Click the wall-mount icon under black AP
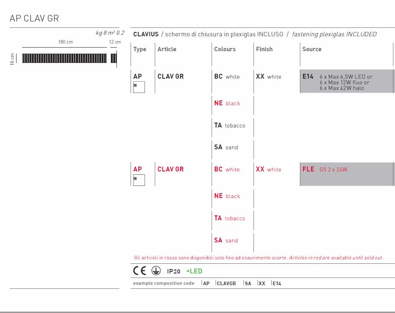Image resolution: width=395 pixels, height=313 pixels. coord(139,87)
